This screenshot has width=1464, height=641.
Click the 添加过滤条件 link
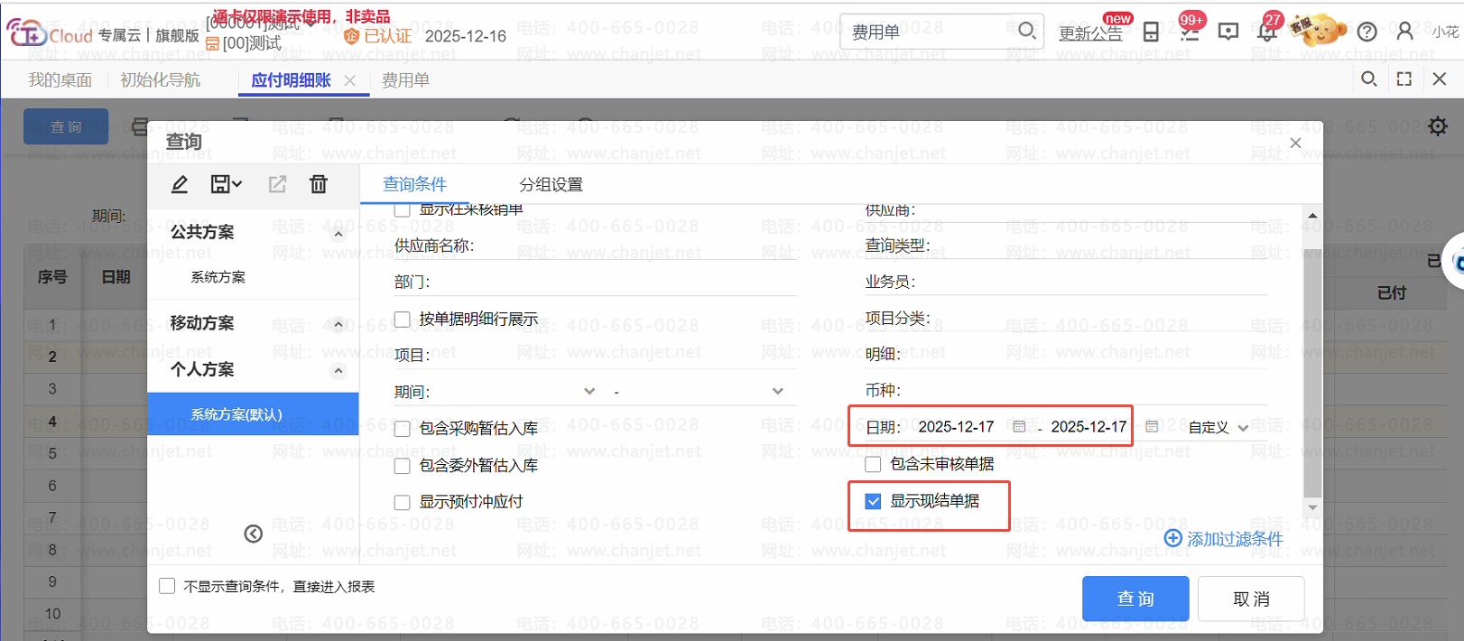pyautogui.click(x=1224, y=539)
